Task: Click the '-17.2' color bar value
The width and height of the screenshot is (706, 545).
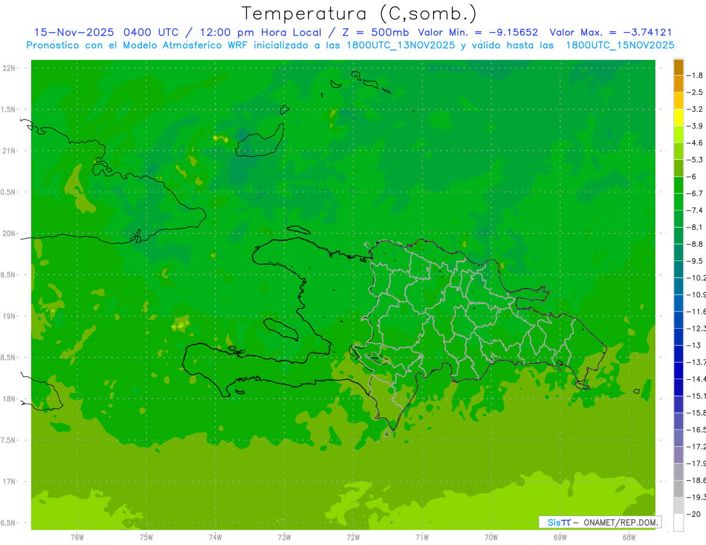Action: click(696, 447)
